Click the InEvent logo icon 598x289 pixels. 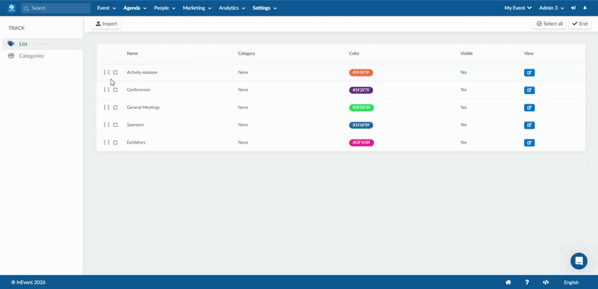(x=12, y=7)
